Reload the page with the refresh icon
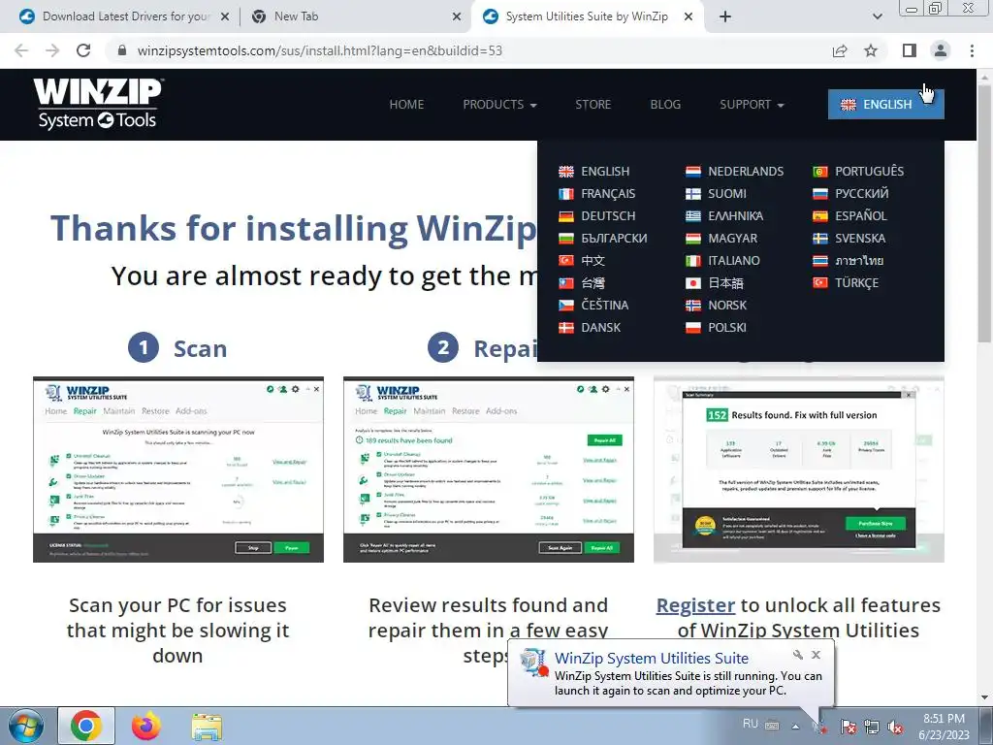 point(83,50)
